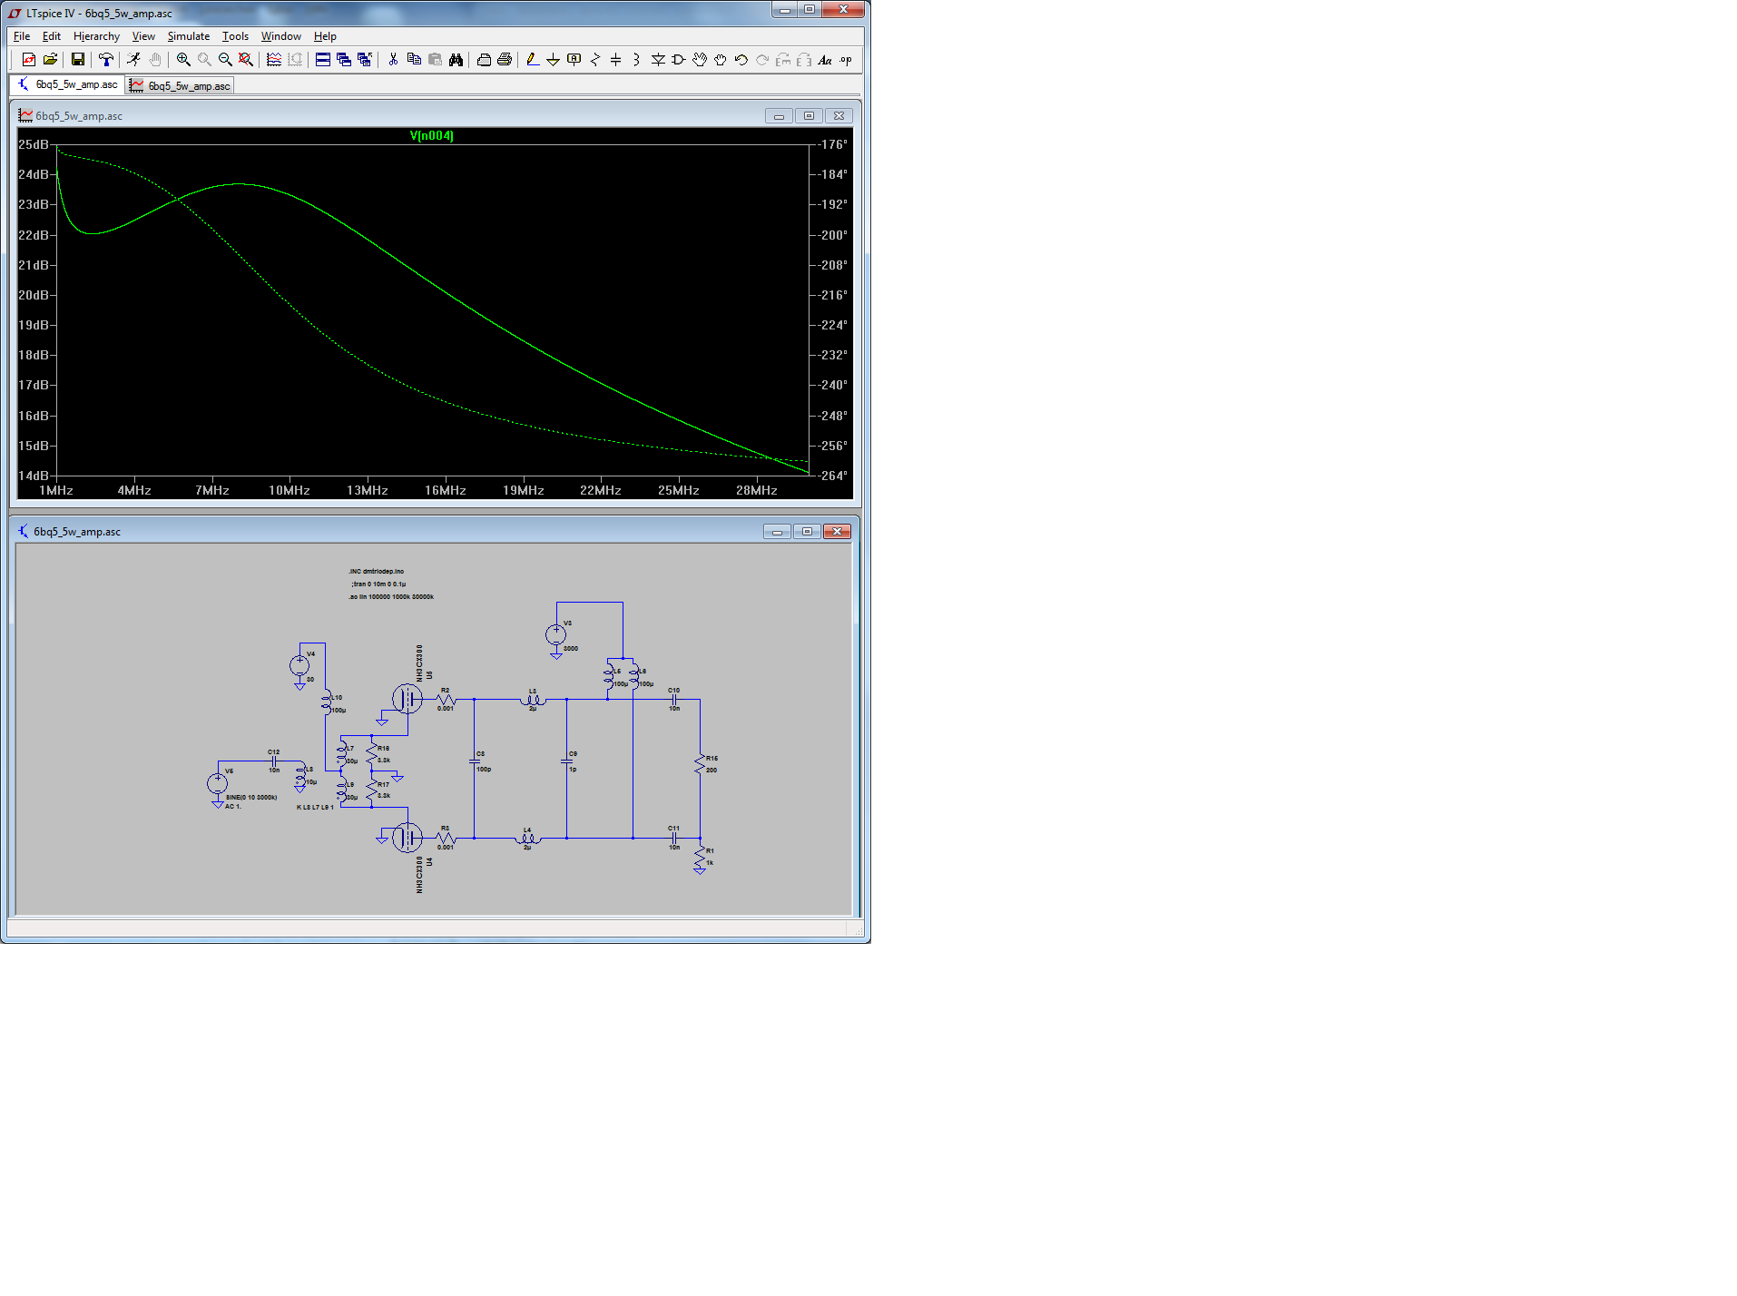
Task: Select the V3 voltage source in schematic
Action: click(556, 635)
